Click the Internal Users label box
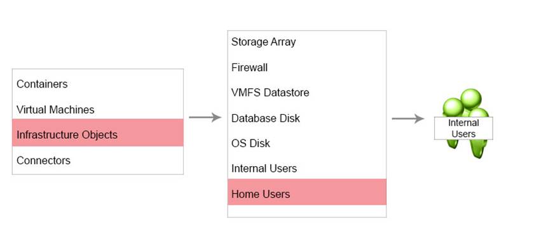 coord(463,128)
